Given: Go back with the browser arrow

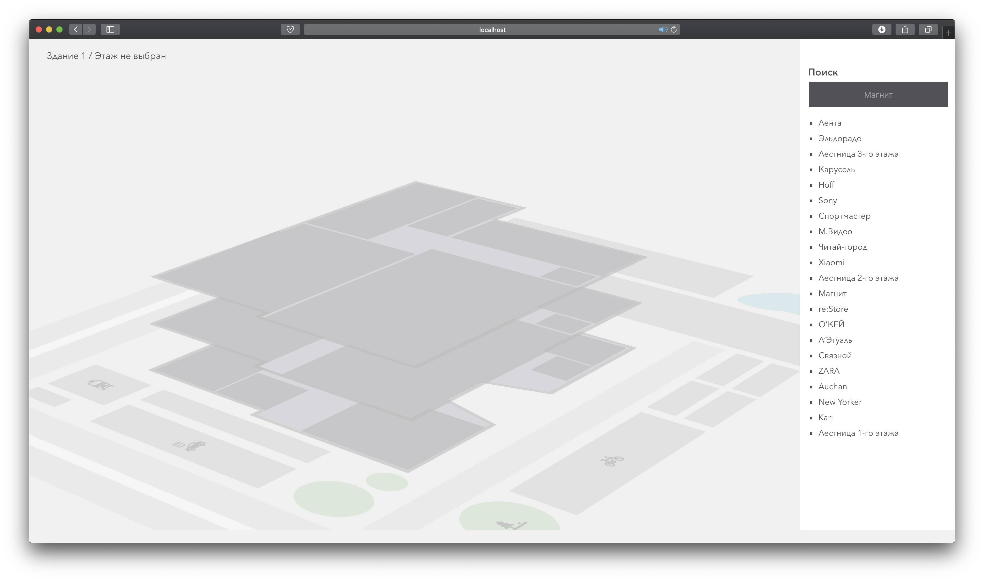Looking at the screenshot, I should click(76, 29).
